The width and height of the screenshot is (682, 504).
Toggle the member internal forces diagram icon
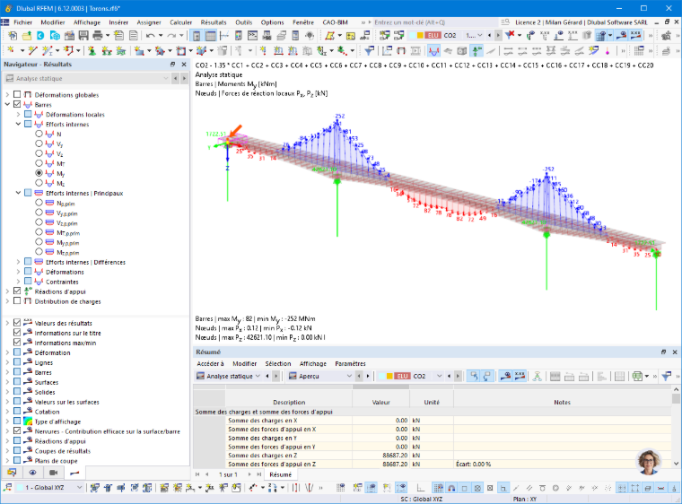pos(433,51)
